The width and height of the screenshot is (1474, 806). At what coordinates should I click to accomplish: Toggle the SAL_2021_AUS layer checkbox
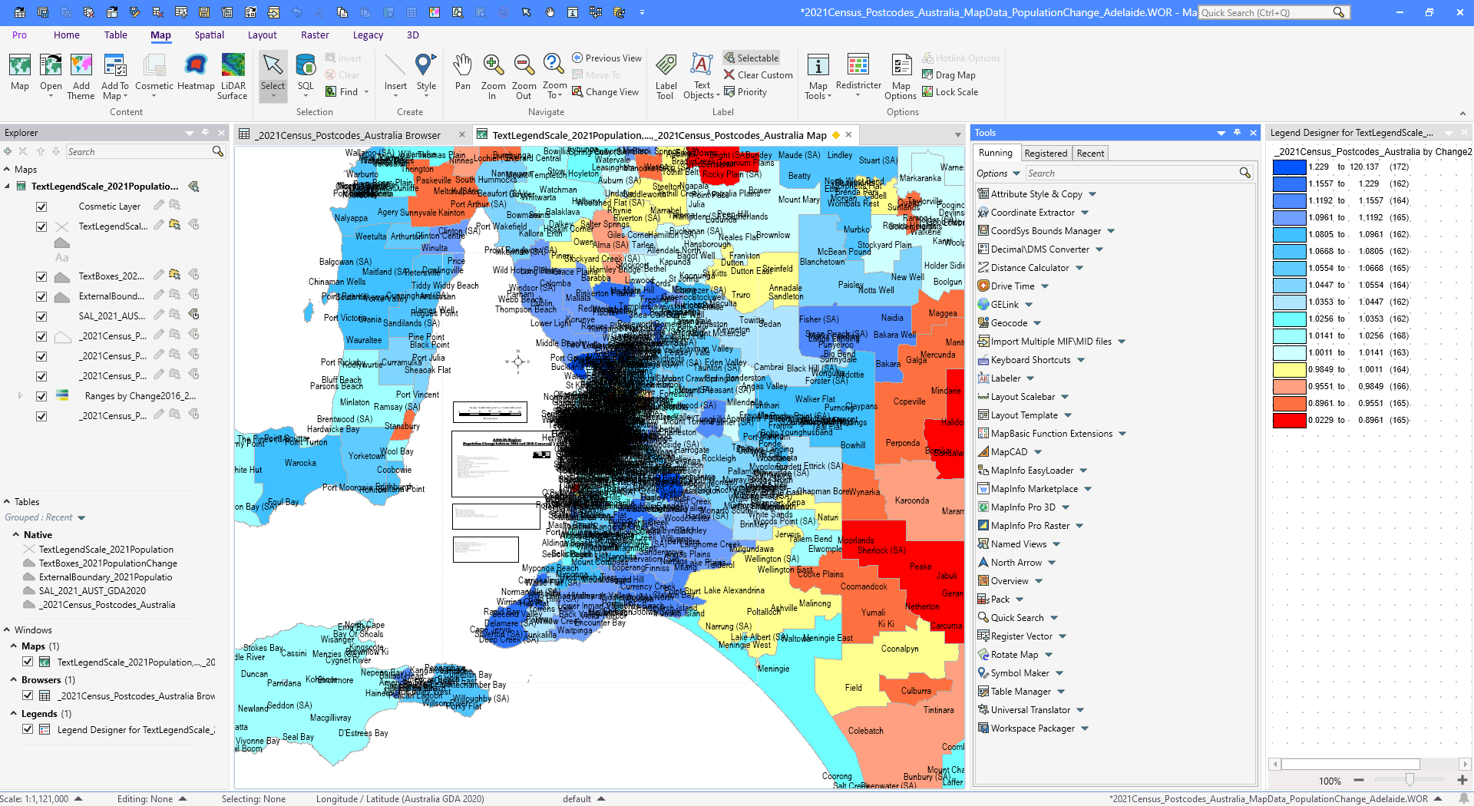click(41, 316)
